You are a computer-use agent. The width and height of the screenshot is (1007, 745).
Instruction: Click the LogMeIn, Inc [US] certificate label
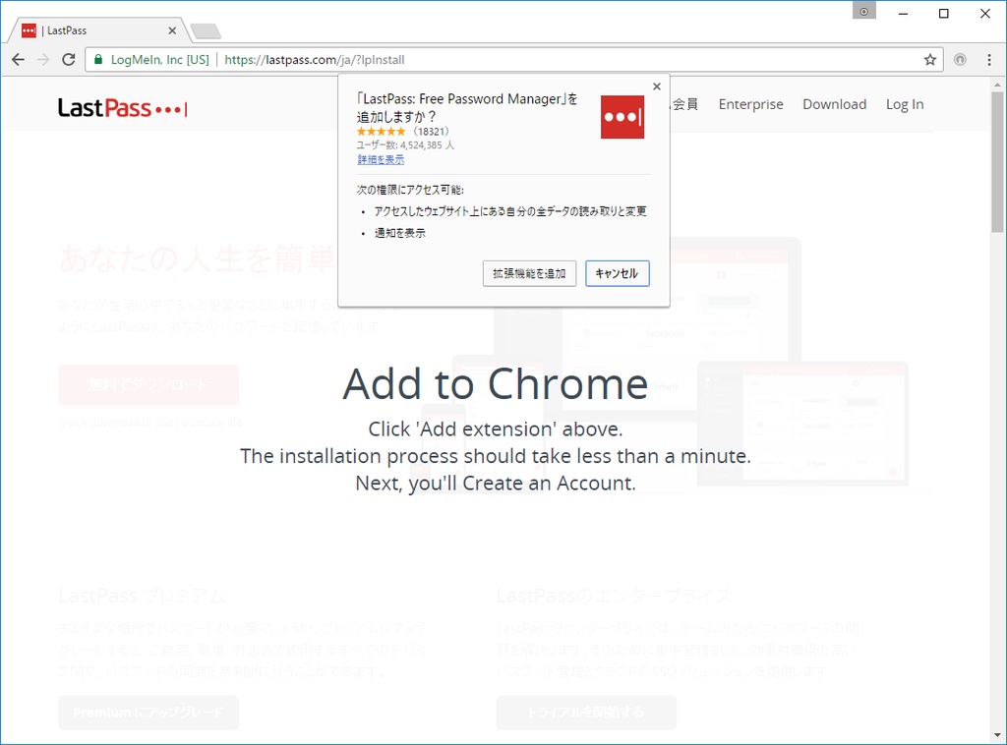(x=160, y=60)
